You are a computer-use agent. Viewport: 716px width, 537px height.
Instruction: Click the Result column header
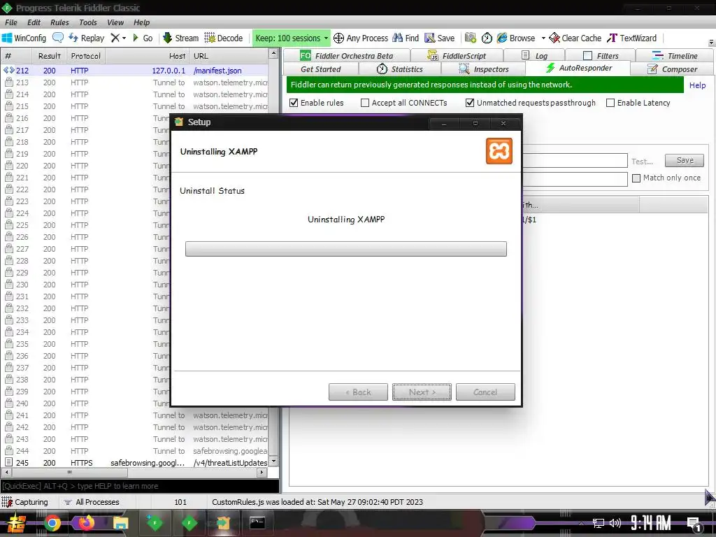(50, 56)
